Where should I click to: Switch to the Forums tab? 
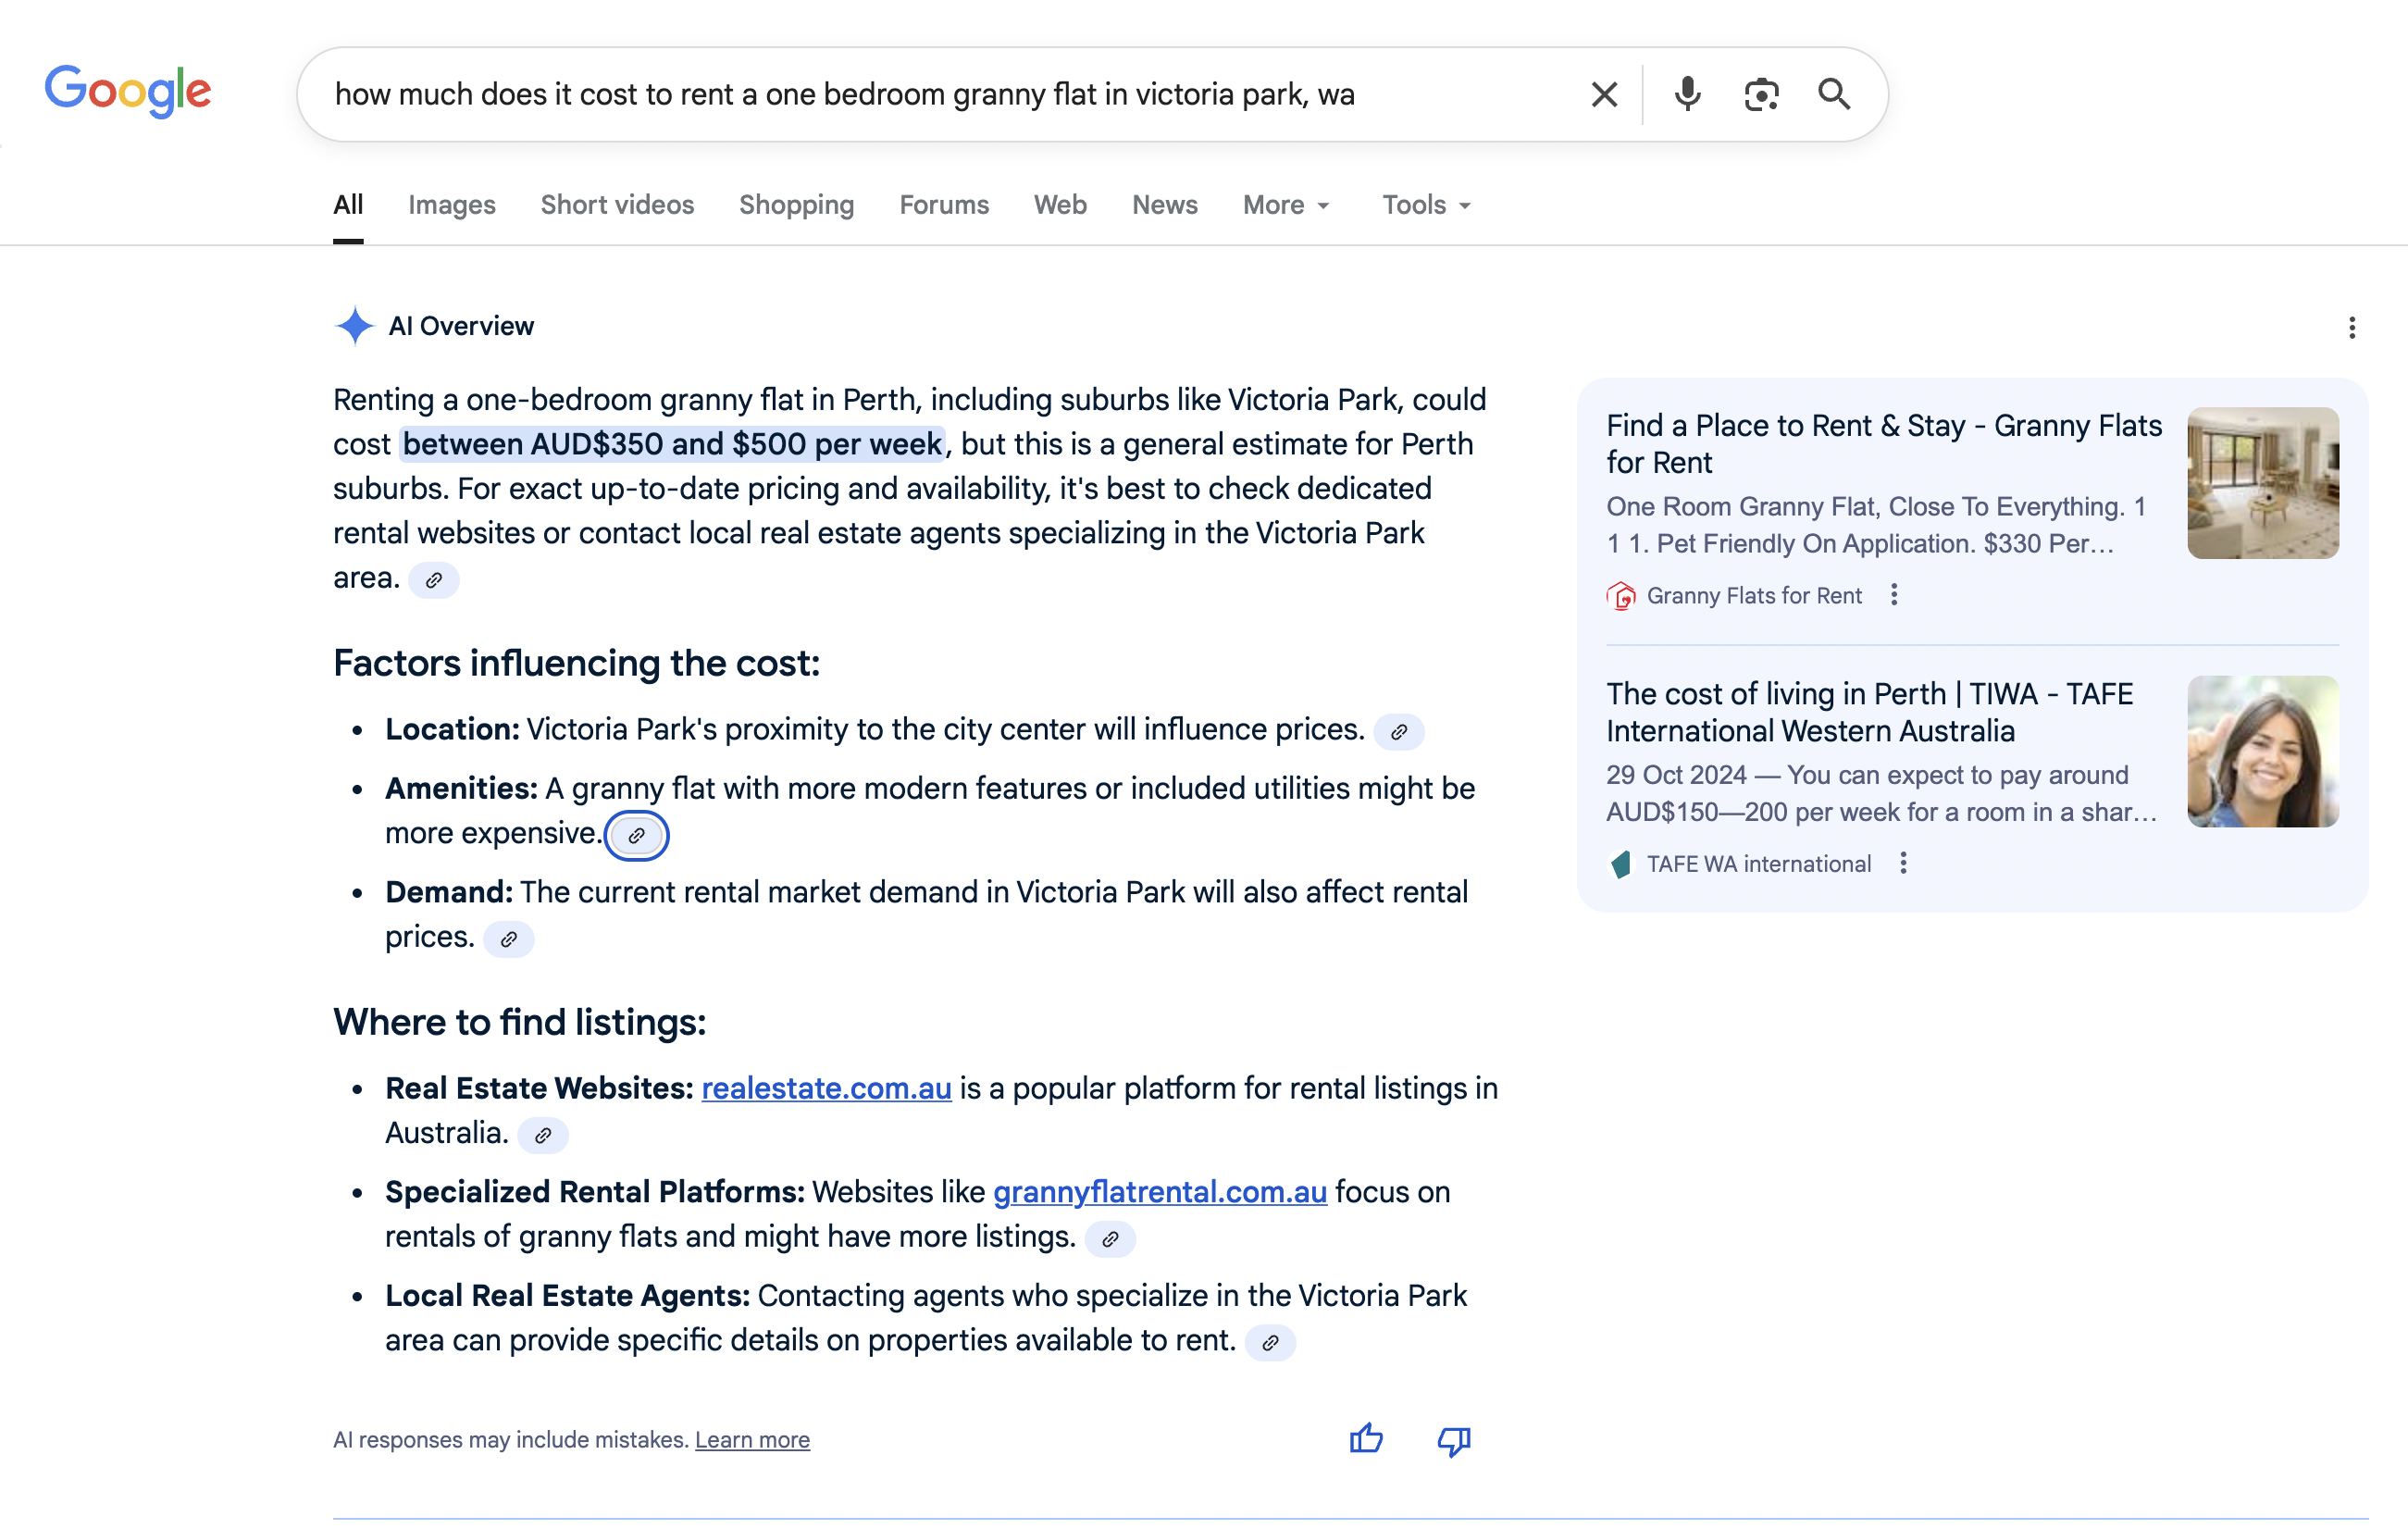pyautogui.click(x=943, y=205)
